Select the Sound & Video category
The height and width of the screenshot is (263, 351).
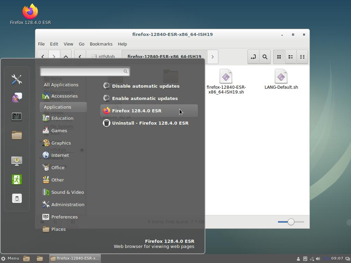[x=63, y=192]
